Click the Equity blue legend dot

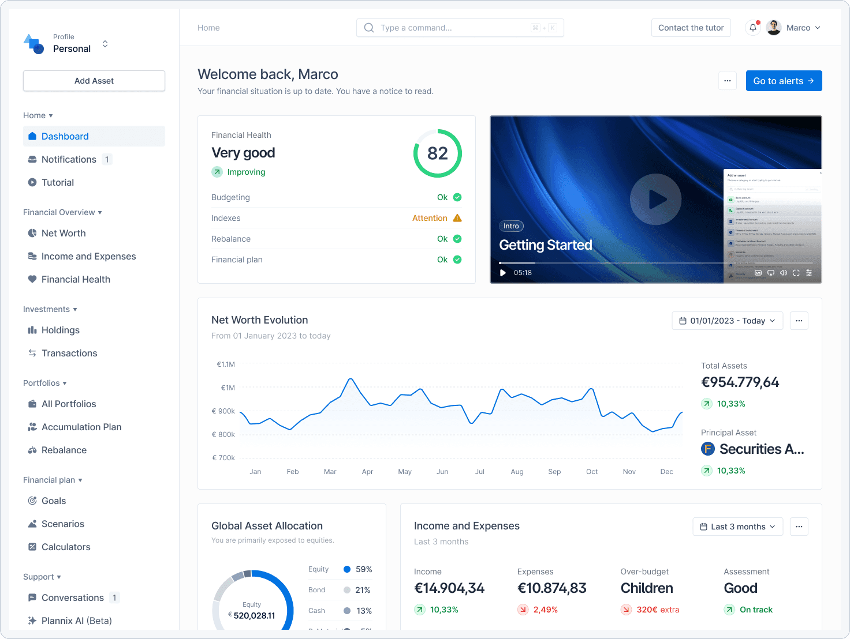(347, 569)
